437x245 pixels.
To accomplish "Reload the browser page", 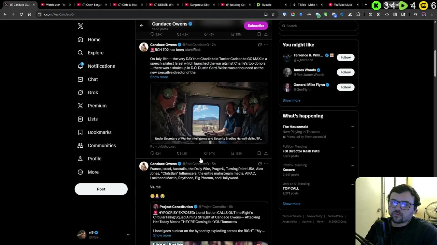I will click(21, 14).
